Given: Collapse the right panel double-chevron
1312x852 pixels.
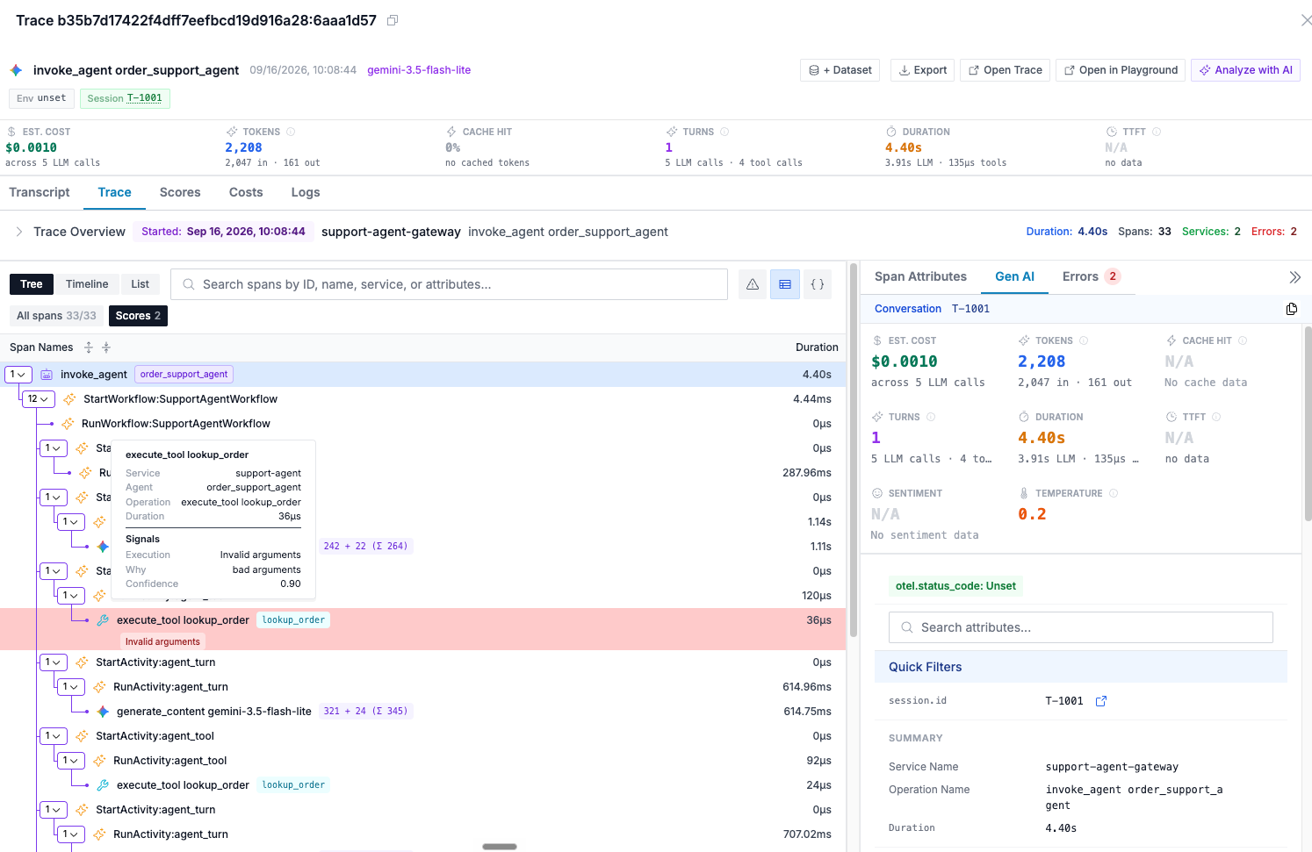Looking at the screenshot, I should [x=1294, y=277].
